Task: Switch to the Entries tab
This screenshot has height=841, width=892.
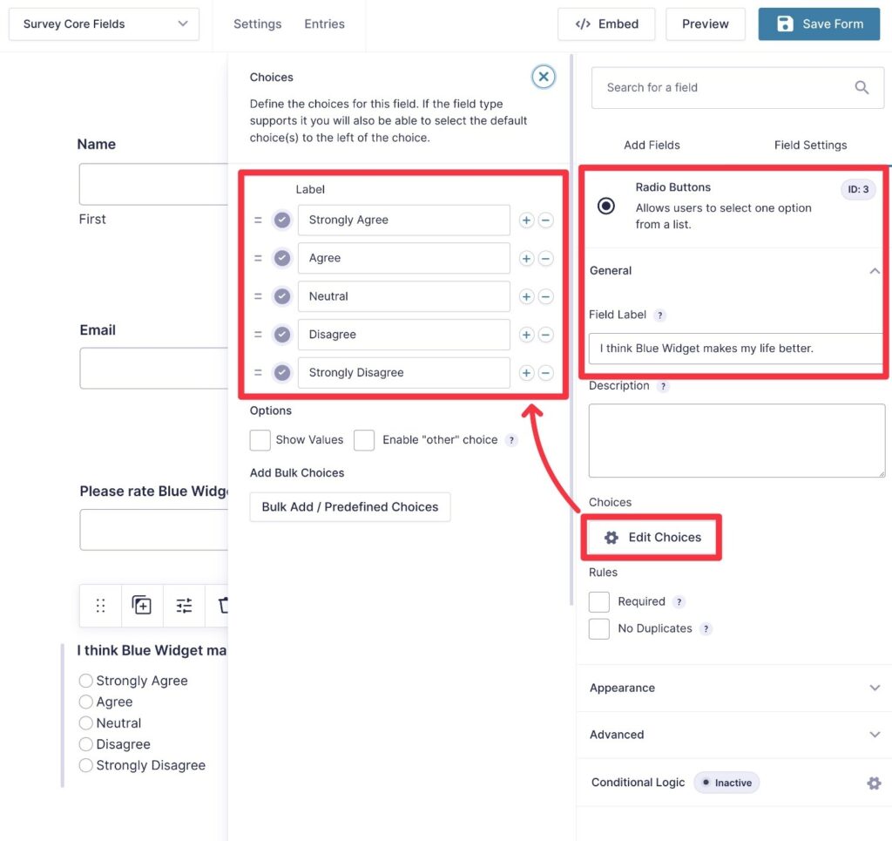Action: [324, 24]
